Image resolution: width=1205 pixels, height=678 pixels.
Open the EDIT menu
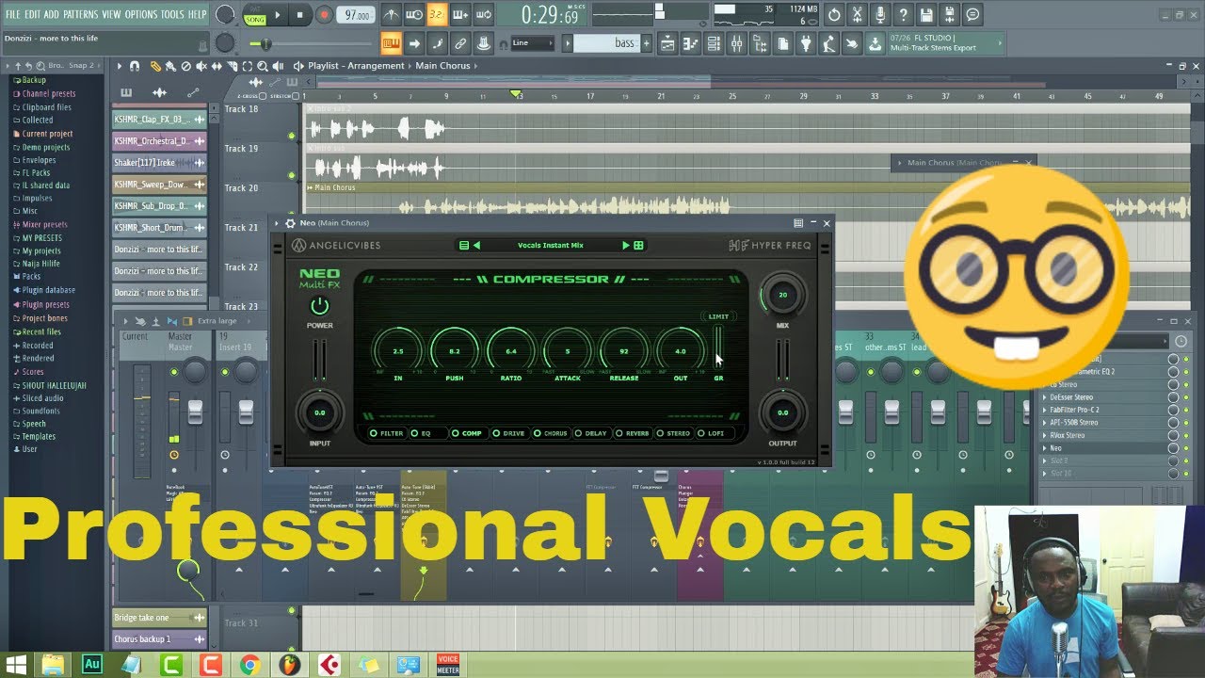pos(32,15)
